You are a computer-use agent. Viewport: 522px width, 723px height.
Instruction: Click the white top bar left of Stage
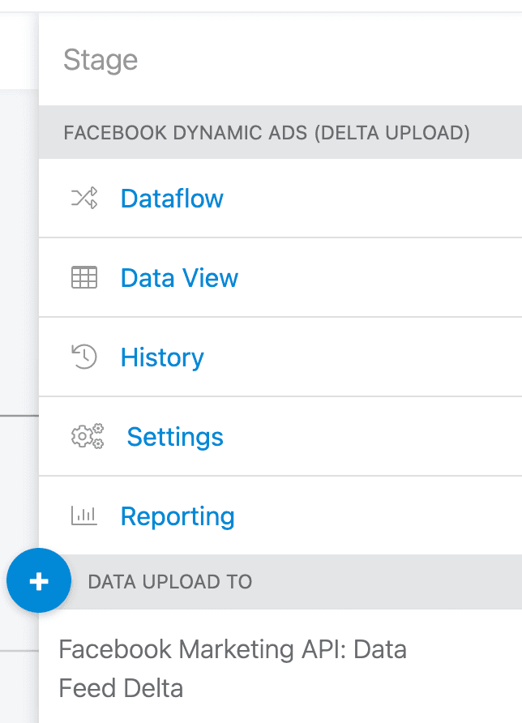[18, 49]
